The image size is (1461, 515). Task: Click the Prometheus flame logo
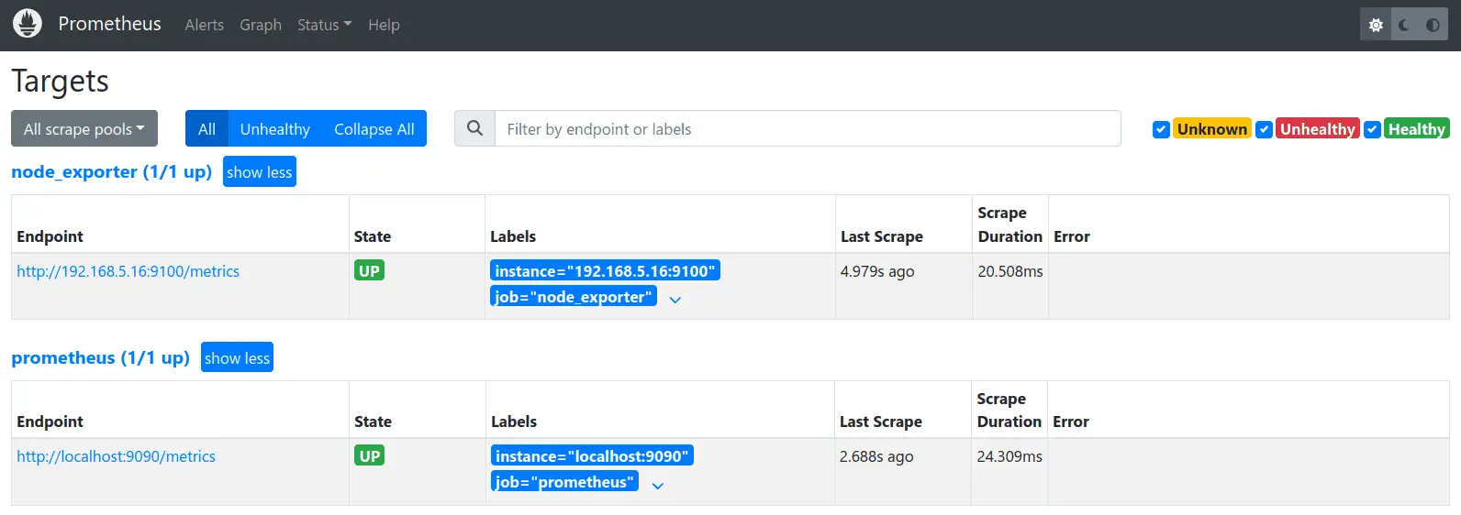point(28,24)
